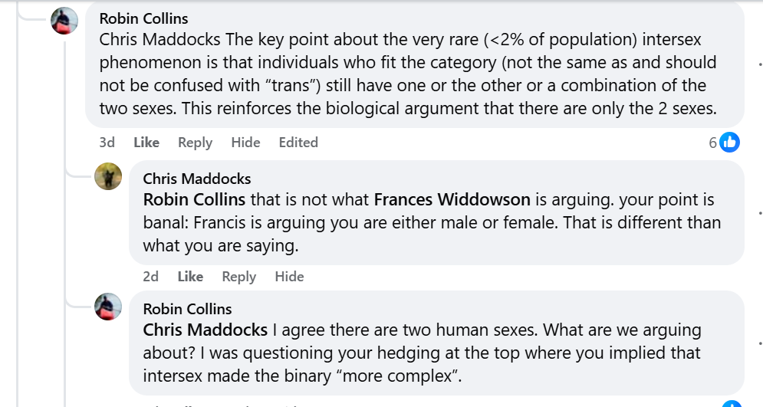Open the Chris Maddocks author name link
The width and height of the screenshot is (763, 407).
coord(197,179)
